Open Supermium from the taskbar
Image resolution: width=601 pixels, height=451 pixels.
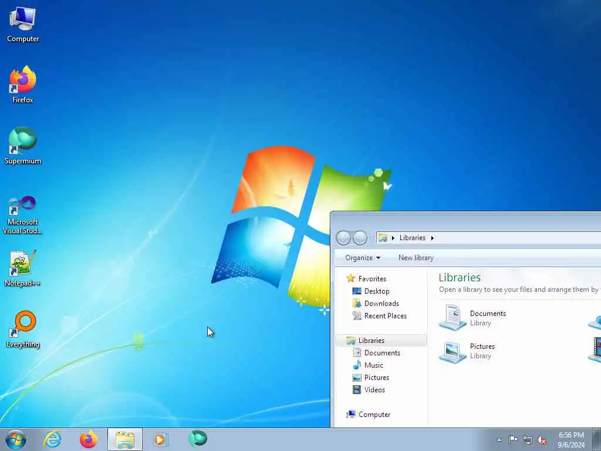(198, 439)
